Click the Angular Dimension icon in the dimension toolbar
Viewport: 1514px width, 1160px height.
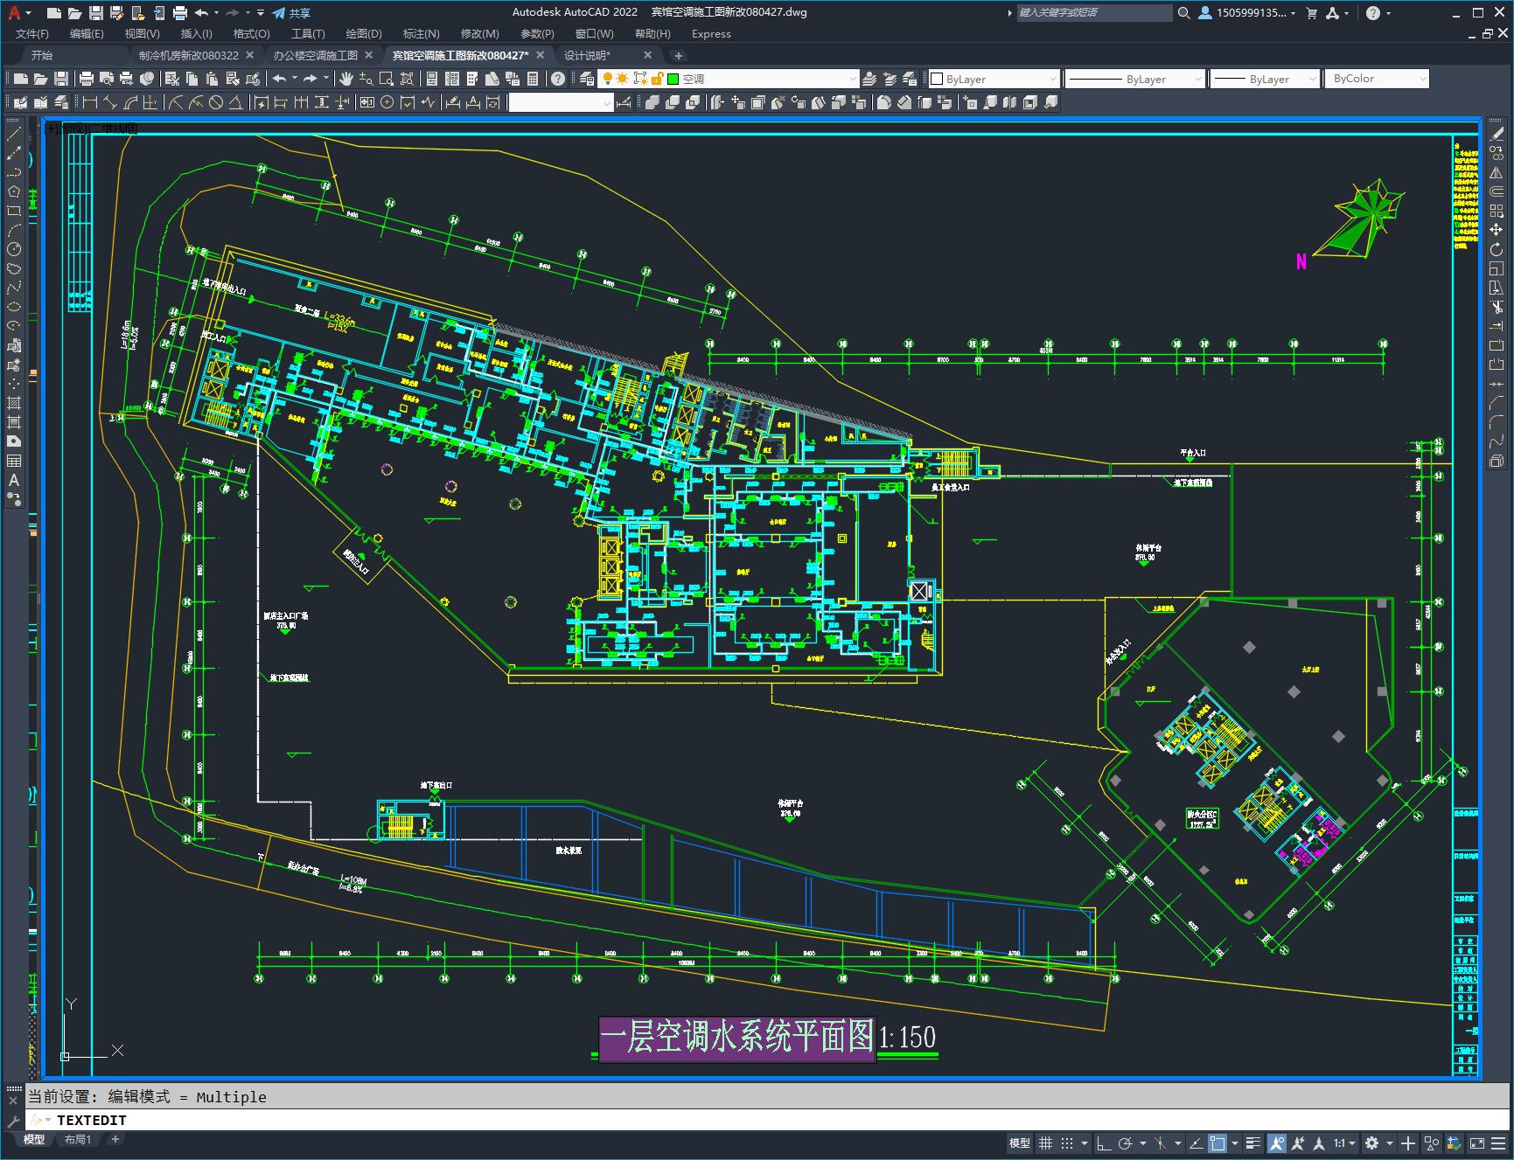click(235, 102)
